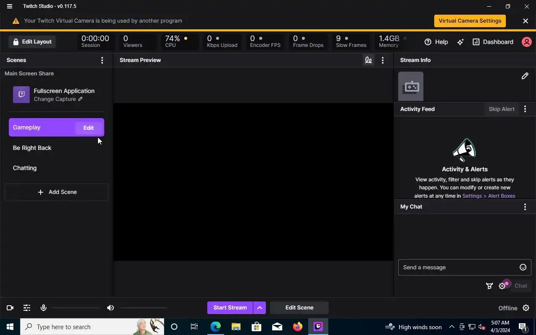Open My Chat options menu

[525, 207]
